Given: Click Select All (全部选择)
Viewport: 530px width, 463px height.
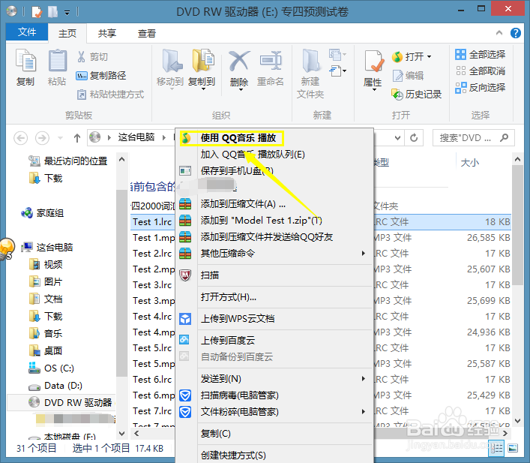Looking at the screenshot, I should 481,54.
